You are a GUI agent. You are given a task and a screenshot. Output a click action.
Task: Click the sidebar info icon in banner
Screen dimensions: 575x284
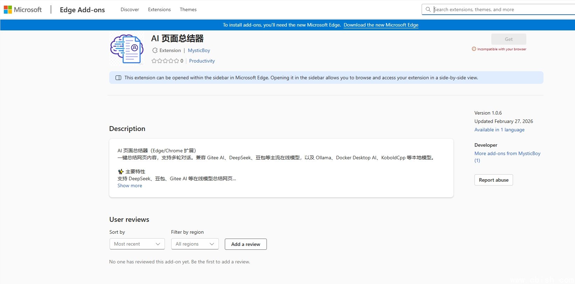118,78
